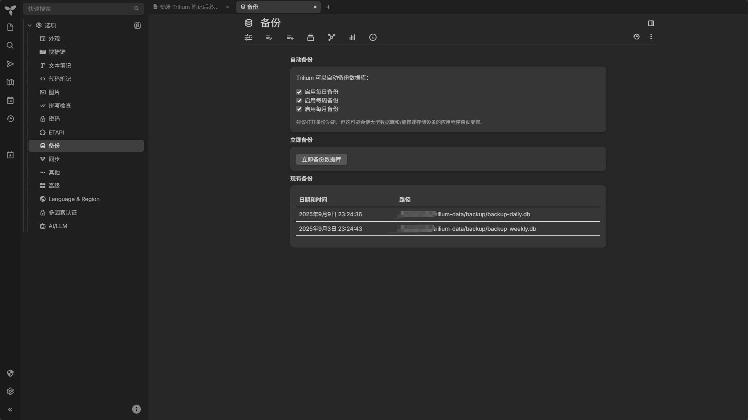
Task: Open the note actions three-dot menu
Action: click(x=651, y=37)
